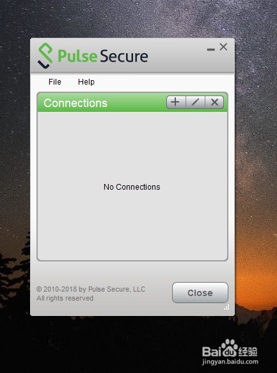Click the Baidu paw logo watermark
This screenshot has height=373, width=277.
click(229, 348)
